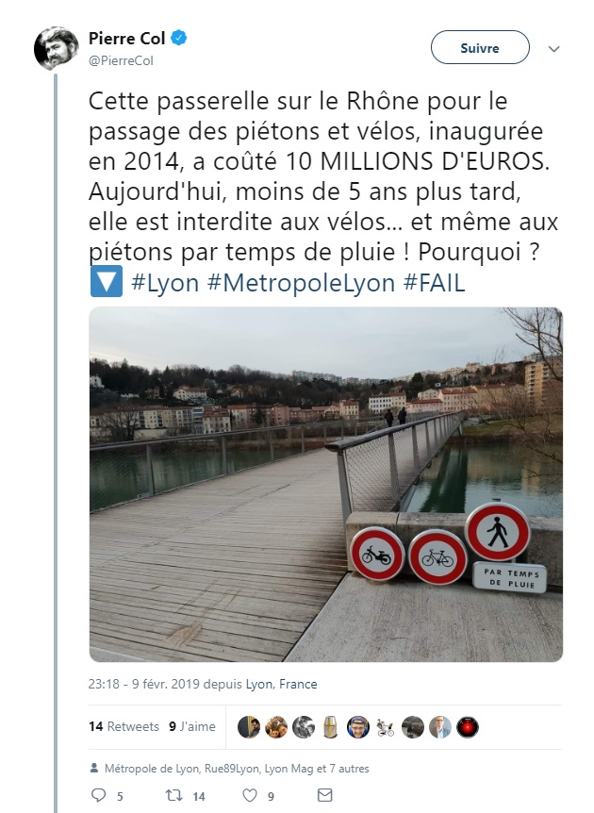The height and width of the screenshot is (813, 594).
Task: Open the HAL red-eye liker avatar
Action: click(x=468, y=727)
